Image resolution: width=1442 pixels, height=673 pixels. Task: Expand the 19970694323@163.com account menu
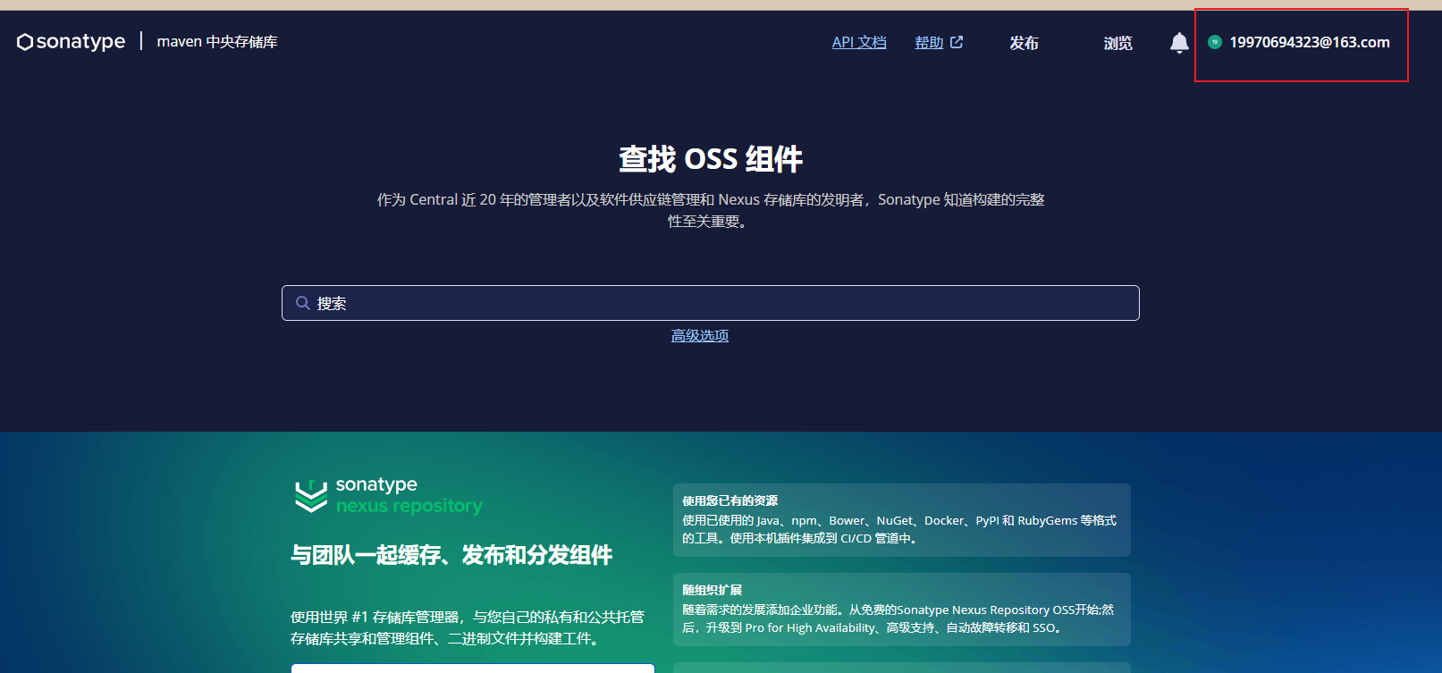pyautogui.click(x=1309, y=42)
